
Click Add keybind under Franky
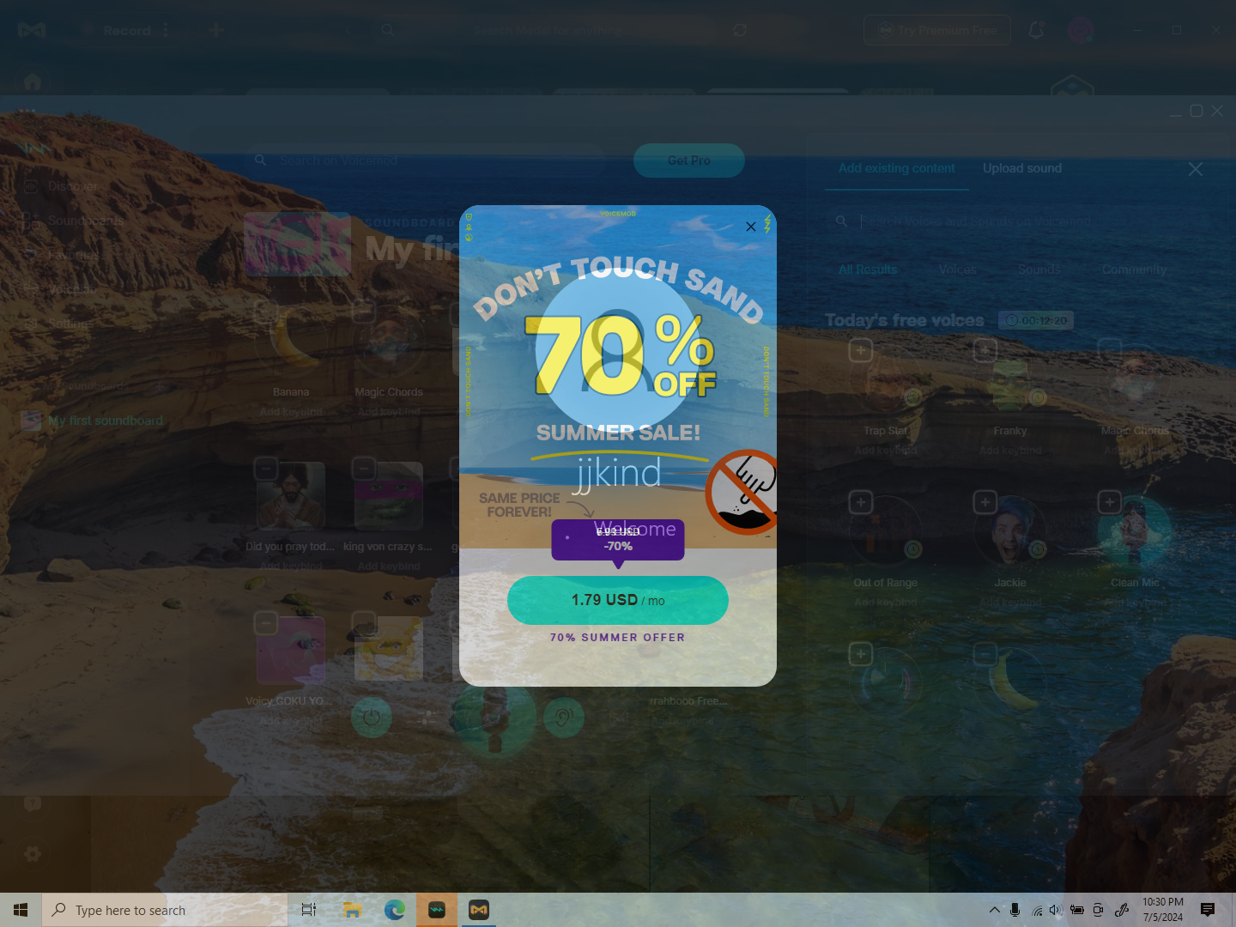(1010, 450)
